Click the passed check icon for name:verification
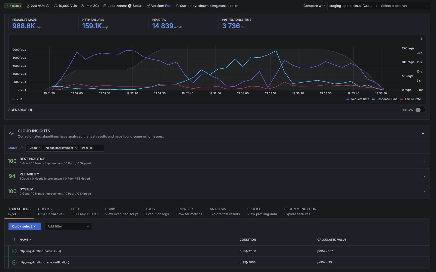Image resolution: width=436 pixels, height=272 pixels. (x=14, y=262)
